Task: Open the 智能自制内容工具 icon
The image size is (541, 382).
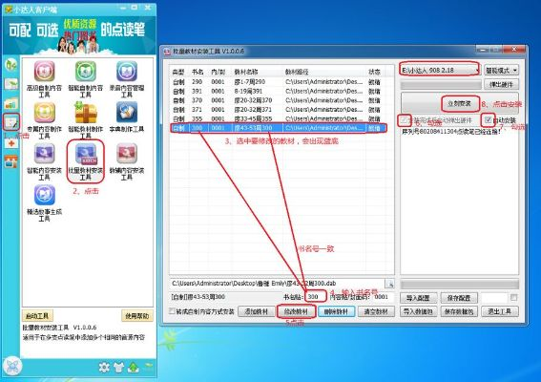Action: point(86,72)
